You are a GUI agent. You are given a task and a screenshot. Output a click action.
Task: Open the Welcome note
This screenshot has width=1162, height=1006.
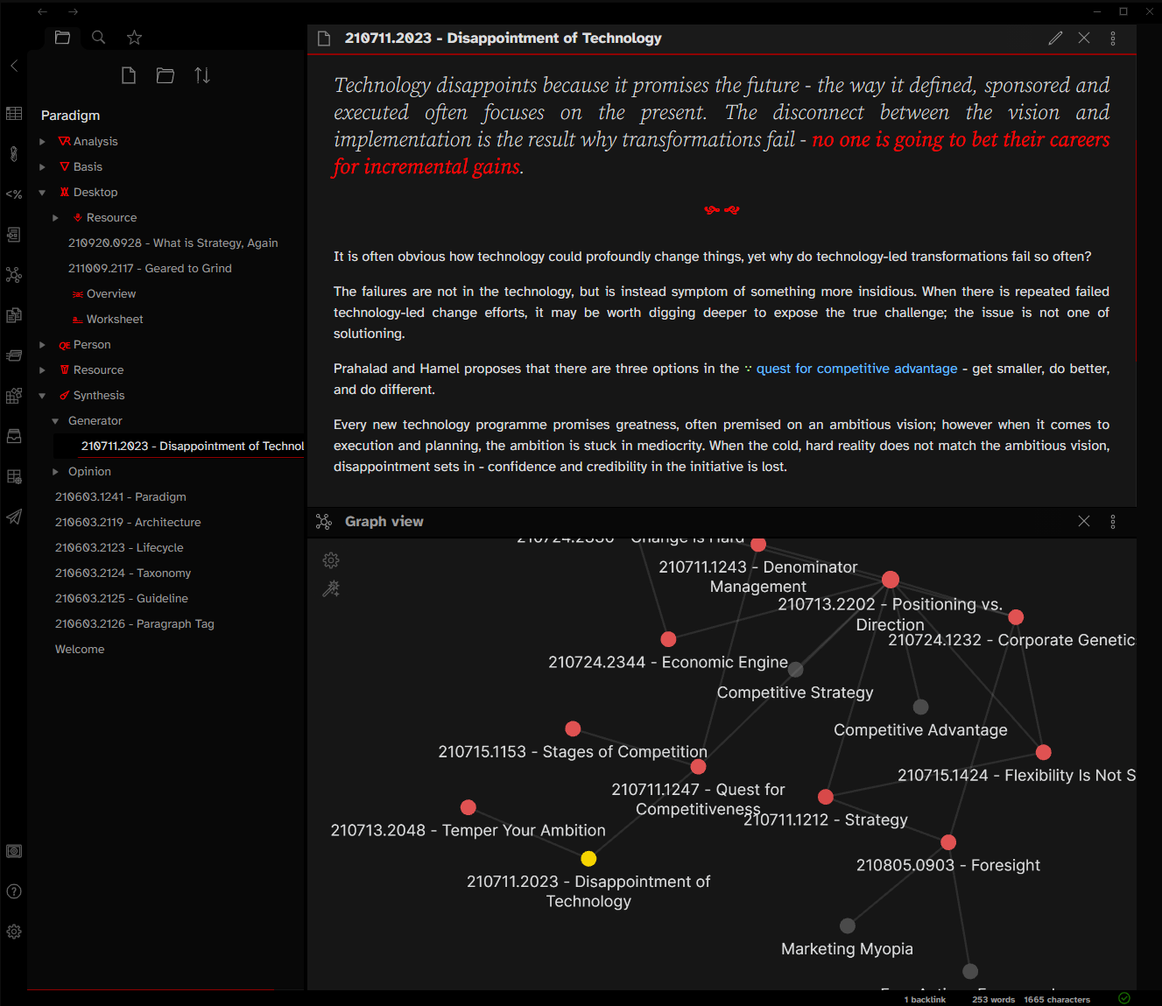coord(80,649)
